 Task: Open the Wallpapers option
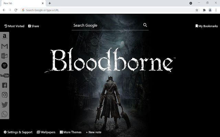[x=46, y=132]
